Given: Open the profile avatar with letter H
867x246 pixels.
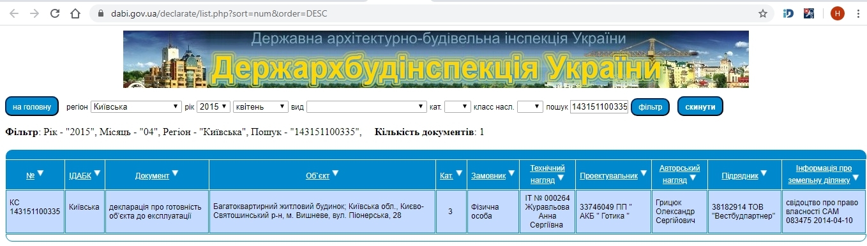Looking at the screenshot, I should click(x=837, y=13).
